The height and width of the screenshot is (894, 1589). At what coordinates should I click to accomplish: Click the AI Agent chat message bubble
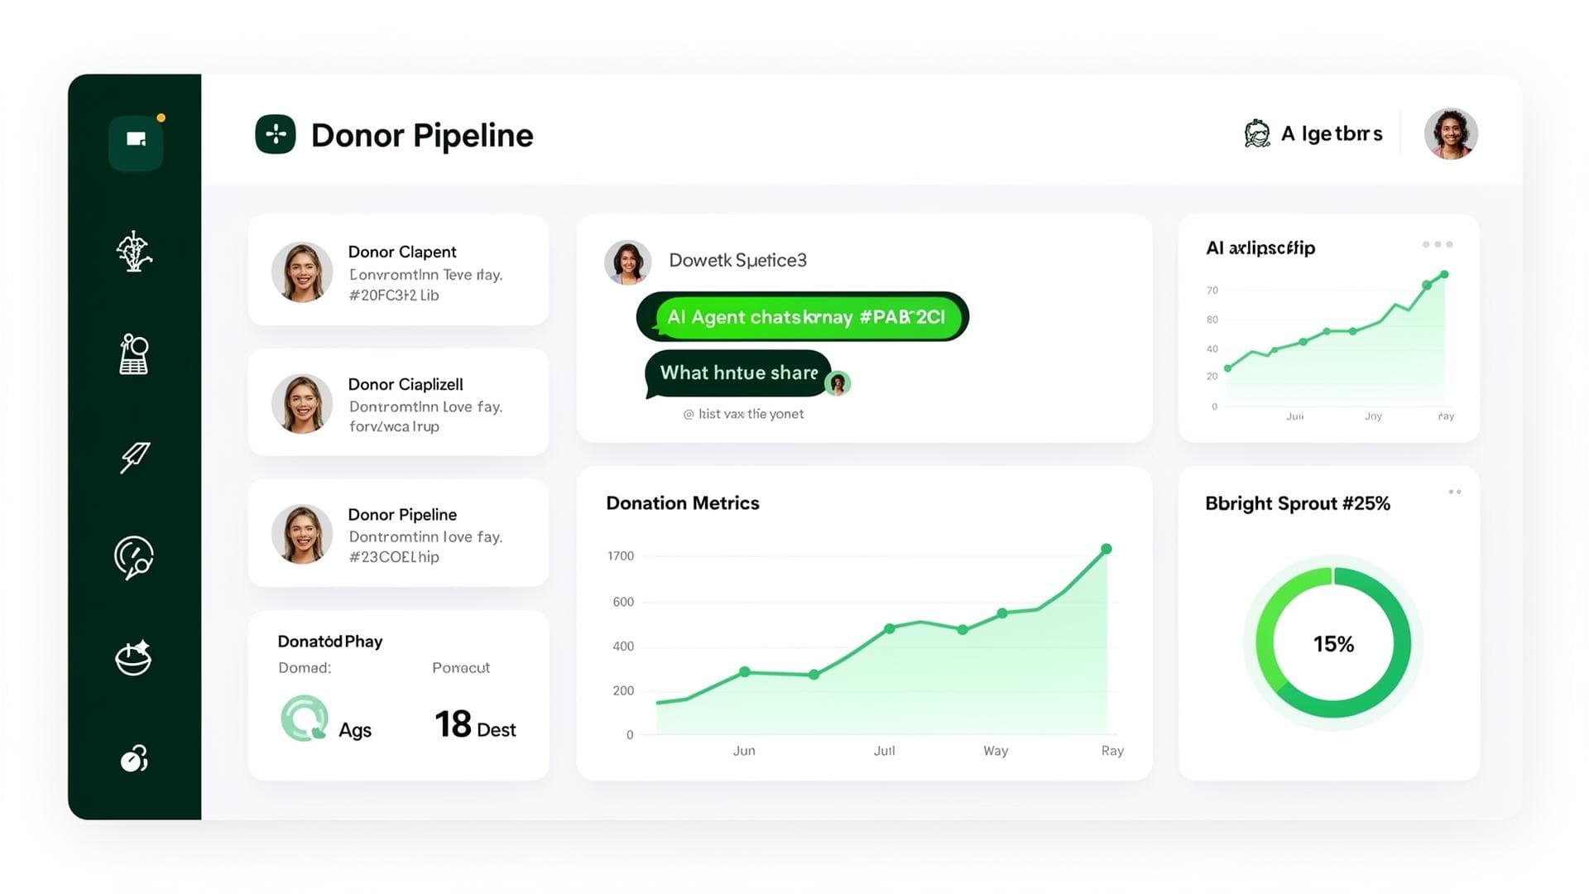[801, 316]
